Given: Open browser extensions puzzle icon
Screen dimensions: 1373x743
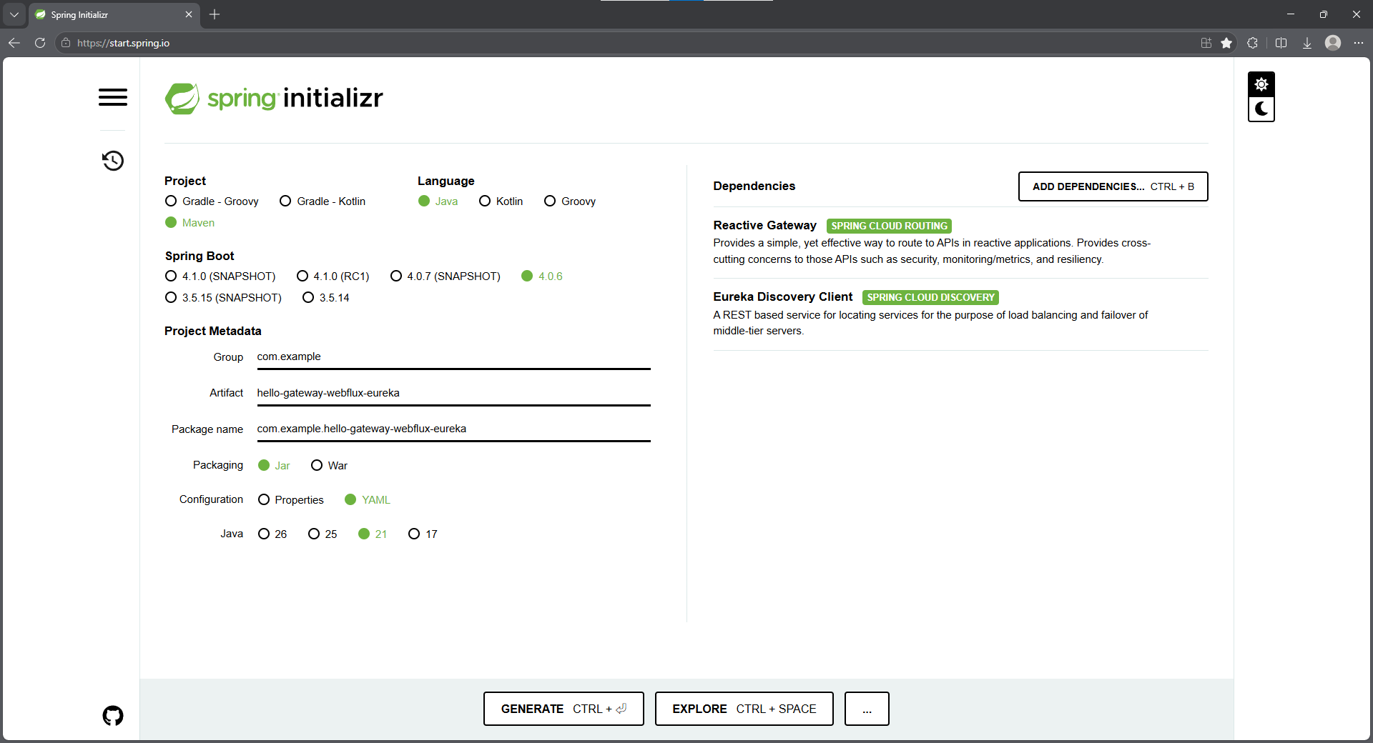Looking at the screenshot, I should pos(1252,43).
